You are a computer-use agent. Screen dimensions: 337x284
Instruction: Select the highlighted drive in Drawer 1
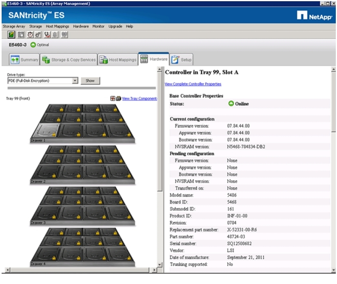click(46, 130)
